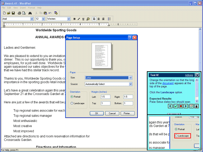Open the paper Source dropdown
Screen dimensions: 203x152
[x=130, y=84]
